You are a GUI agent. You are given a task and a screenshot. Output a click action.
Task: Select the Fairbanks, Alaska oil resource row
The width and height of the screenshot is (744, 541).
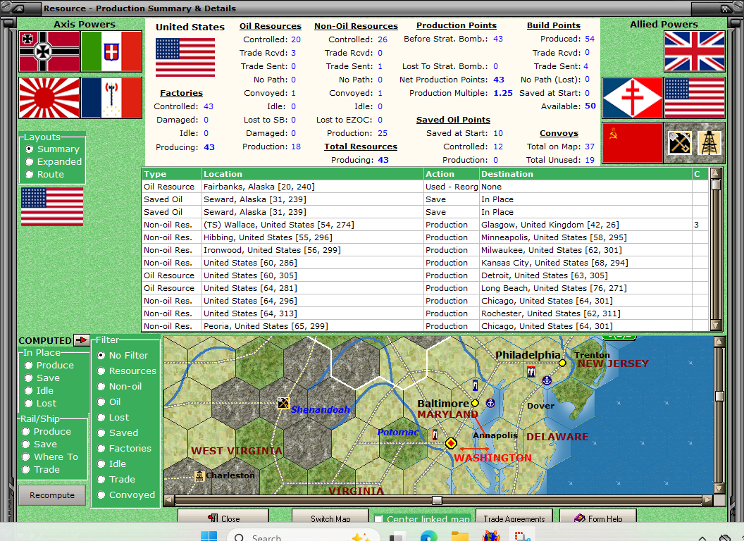coord(426,187)
